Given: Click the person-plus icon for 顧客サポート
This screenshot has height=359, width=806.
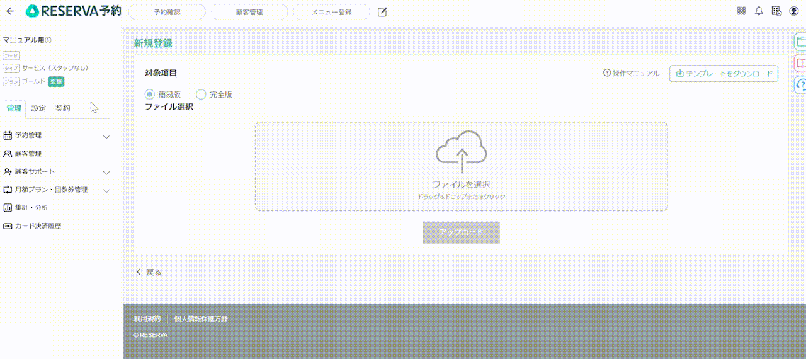Looking at the screenshot, I should (8, 172).
